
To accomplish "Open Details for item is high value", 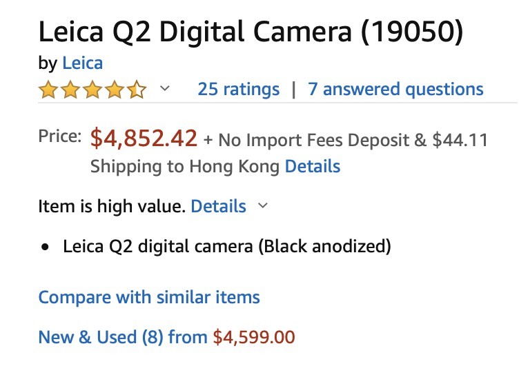I will coord(218,206).
